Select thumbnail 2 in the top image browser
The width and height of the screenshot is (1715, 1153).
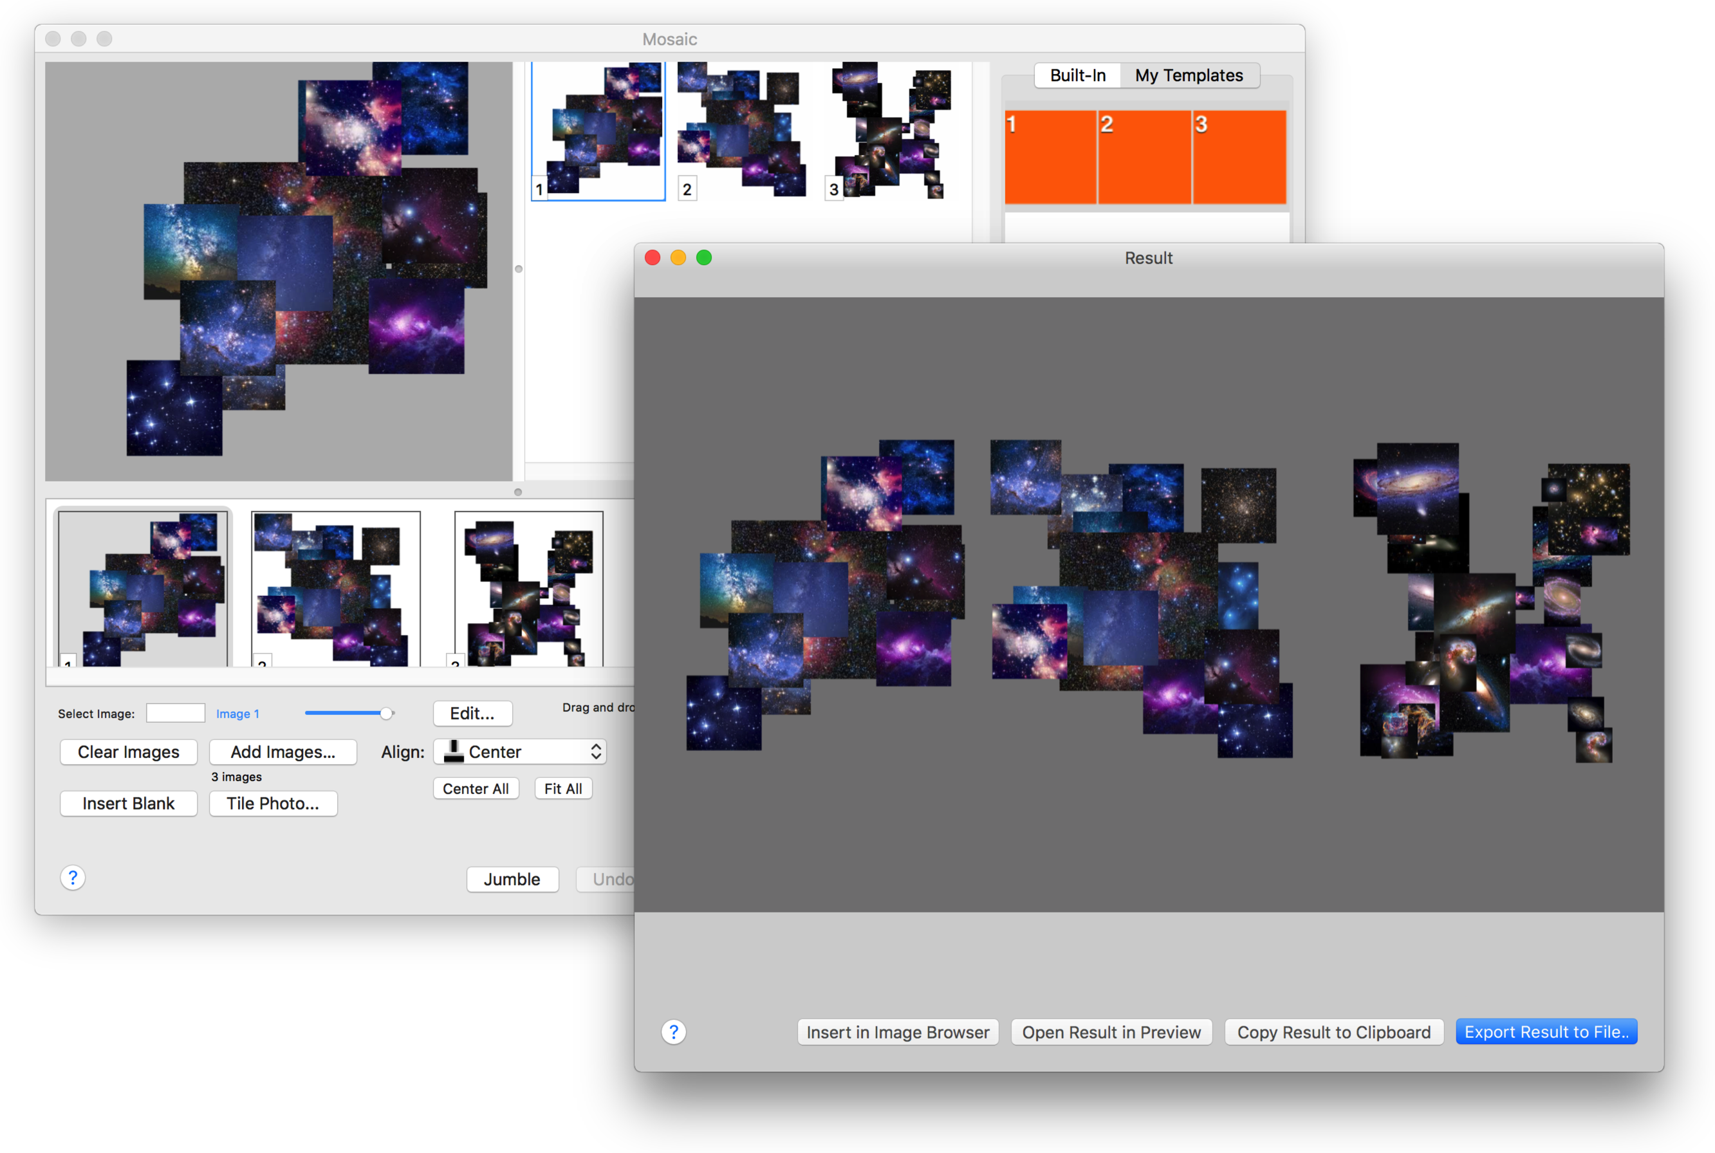coord(741,131)
